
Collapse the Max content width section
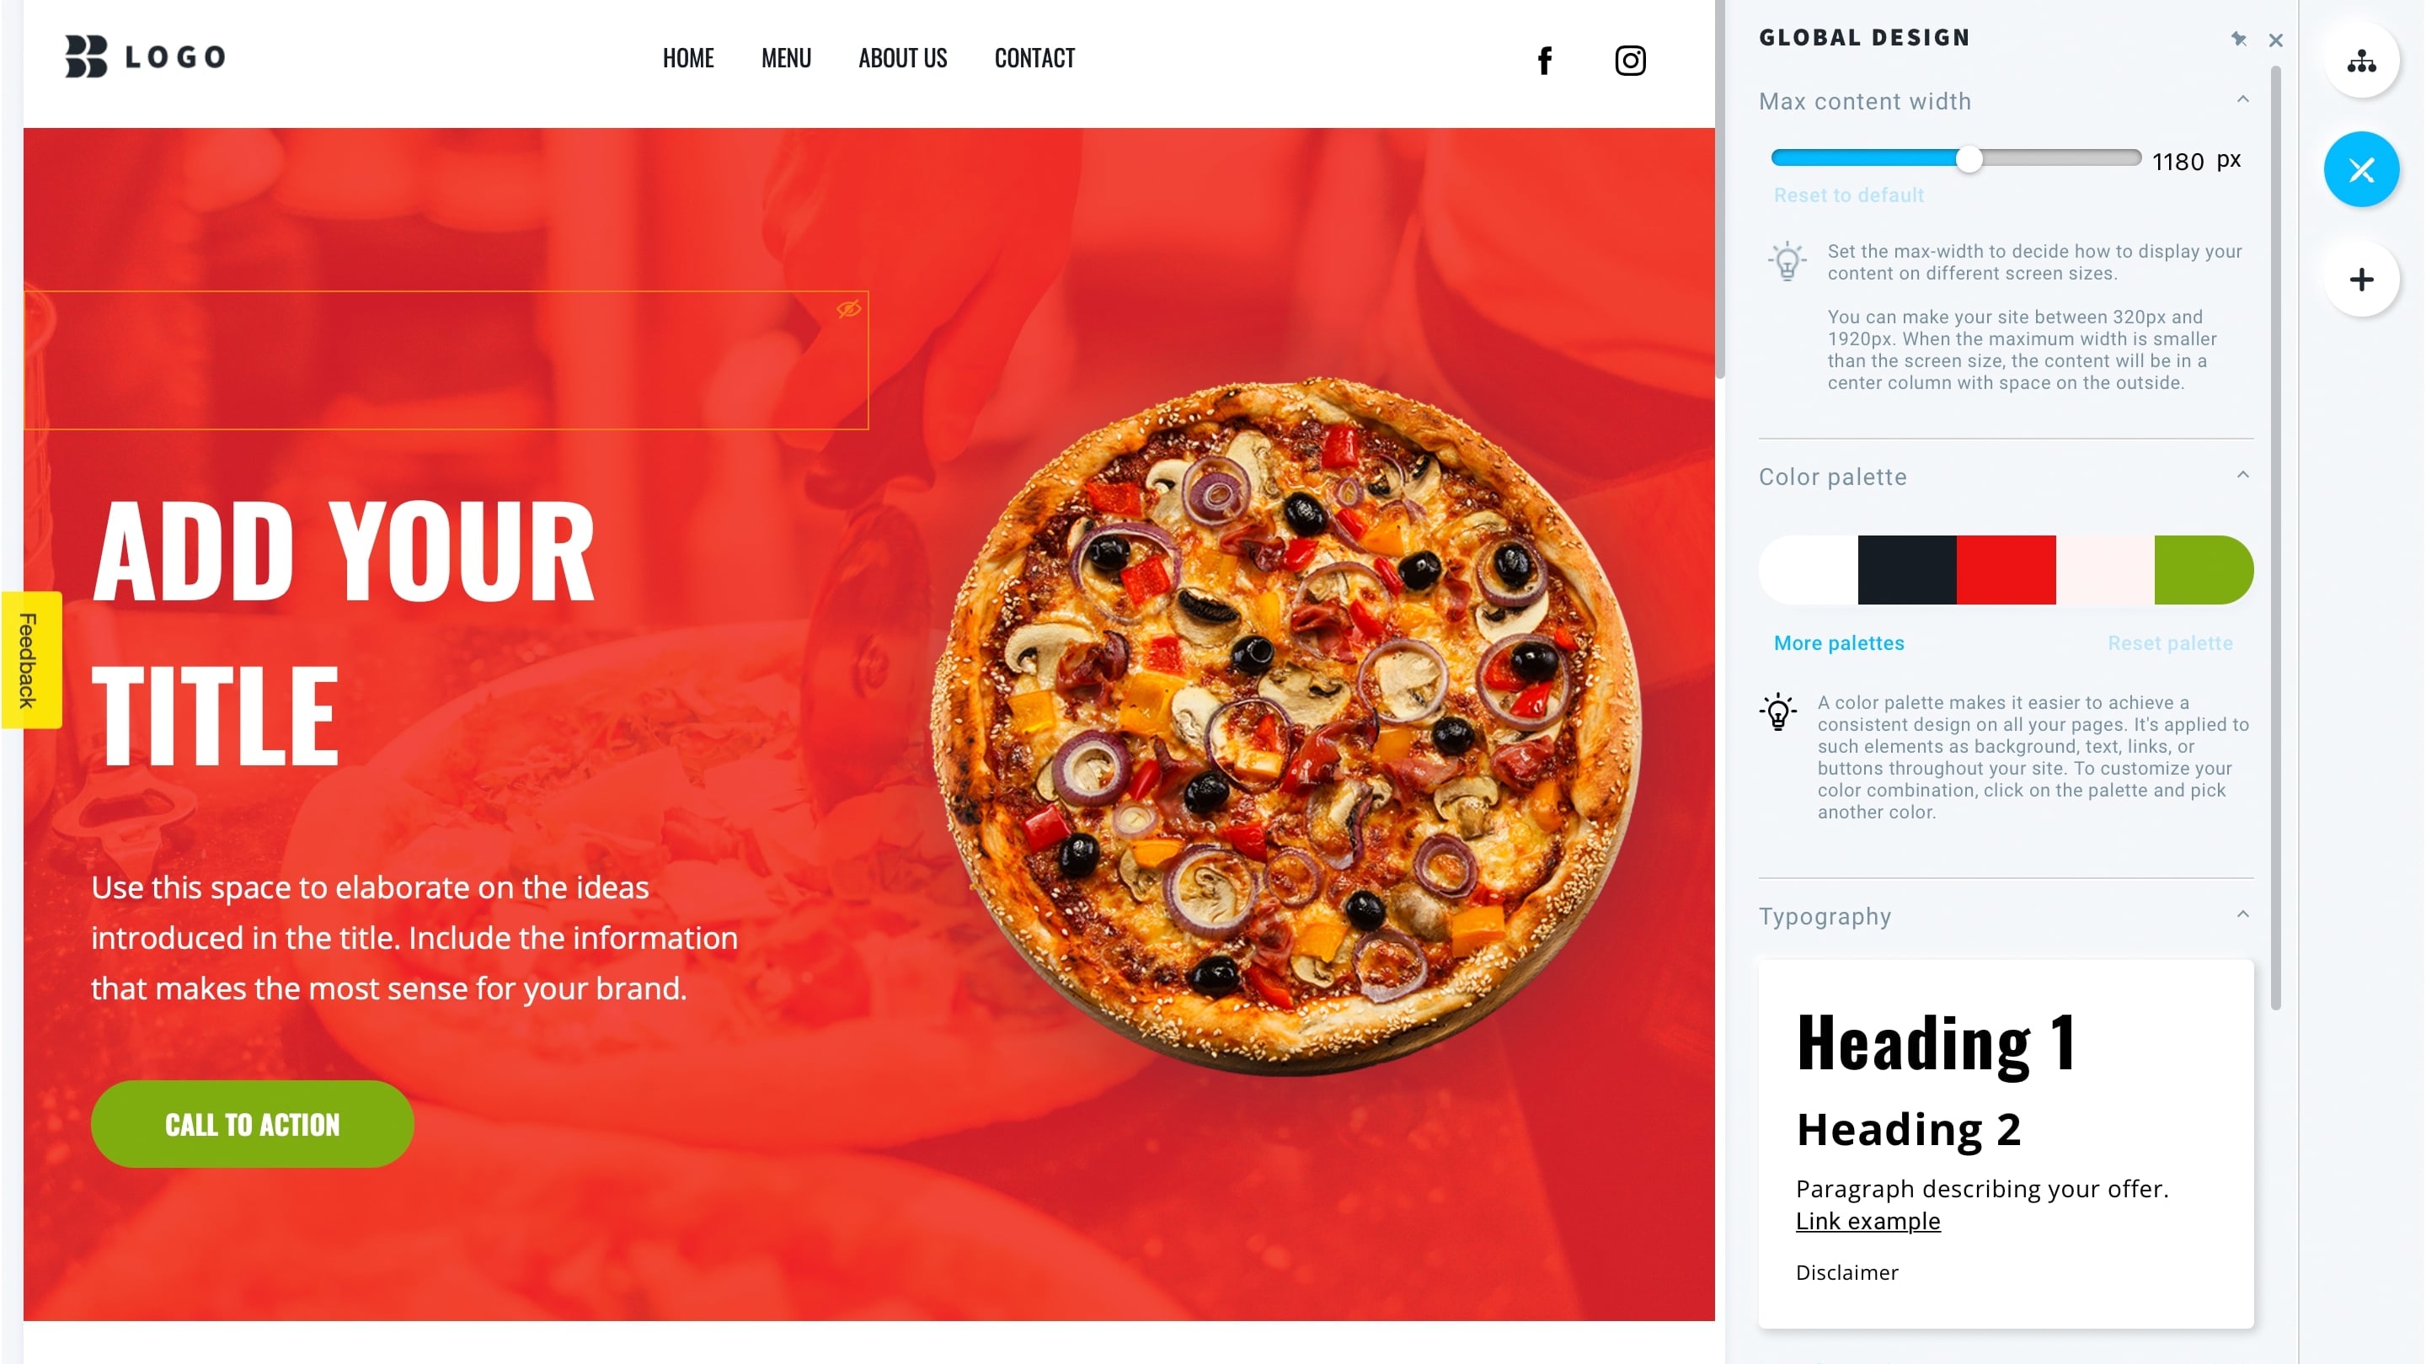click(2244, 100)
